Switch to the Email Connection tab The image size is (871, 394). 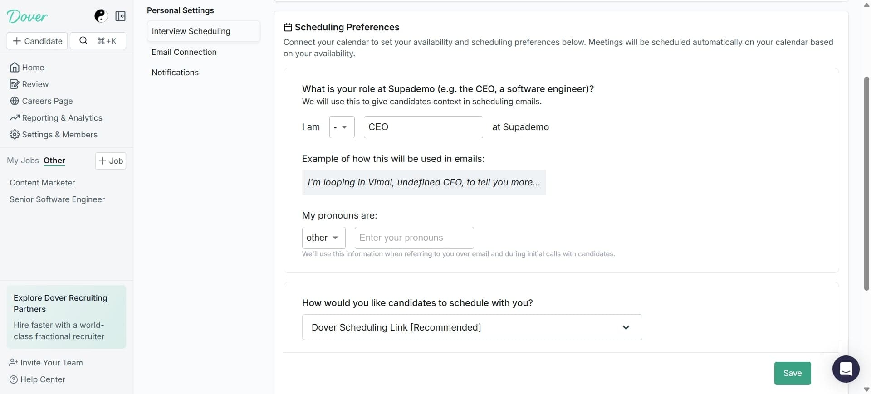[x=184, y=52]
